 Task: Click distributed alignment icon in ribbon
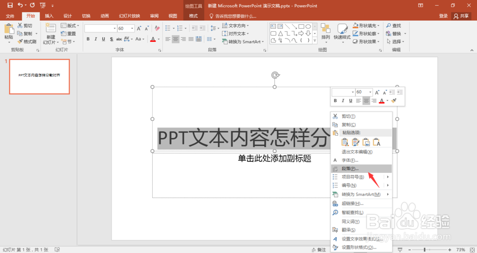point(198,39)
